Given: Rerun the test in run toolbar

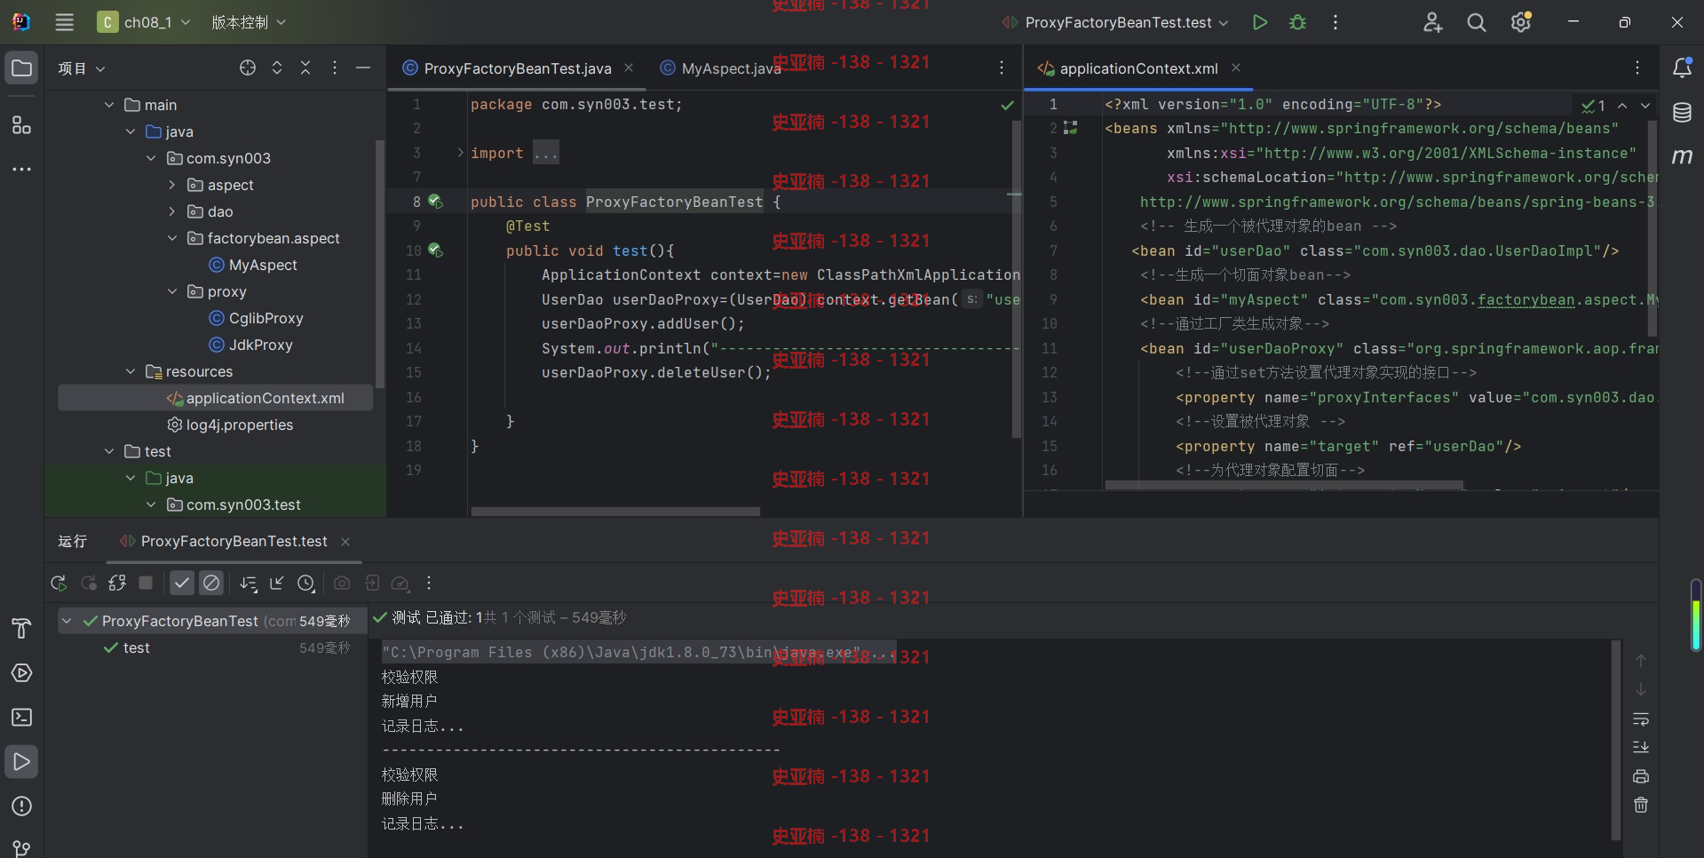Looking at the screenshot, I should click(x=59, y=583).
